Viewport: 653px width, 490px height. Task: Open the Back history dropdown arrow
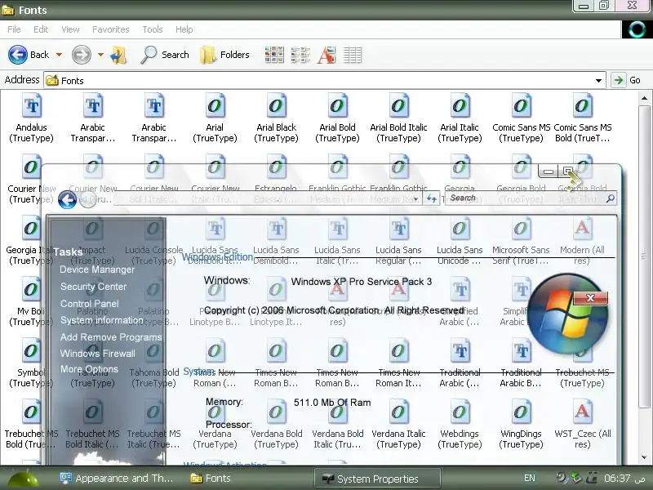[59, 55]
